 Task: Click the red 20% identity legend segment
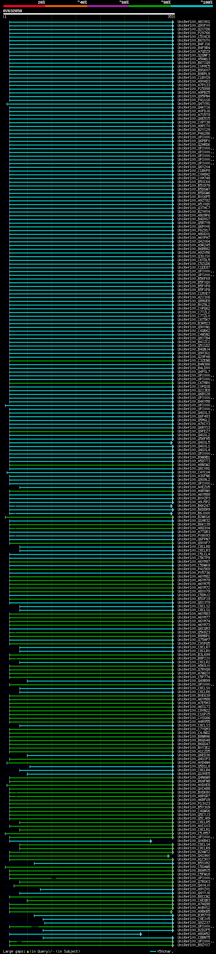(24, 6)
